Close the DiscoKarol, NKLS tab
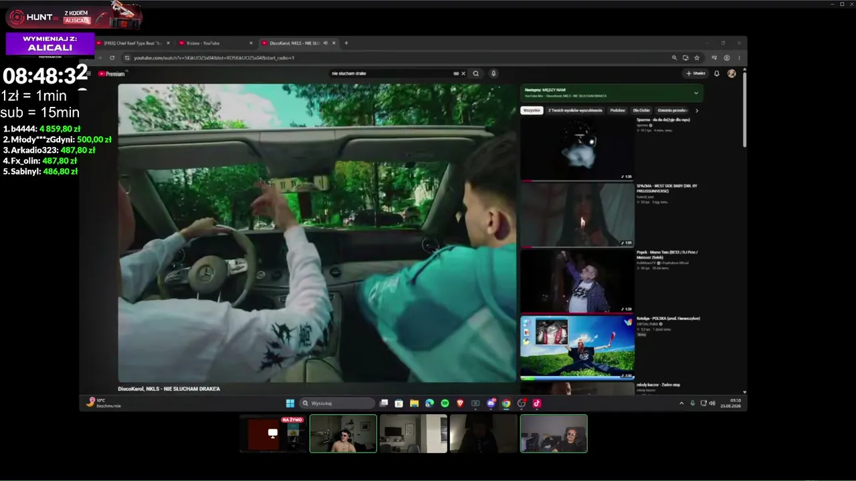Viewport: 856px width, 481px height. coord(334,43)
